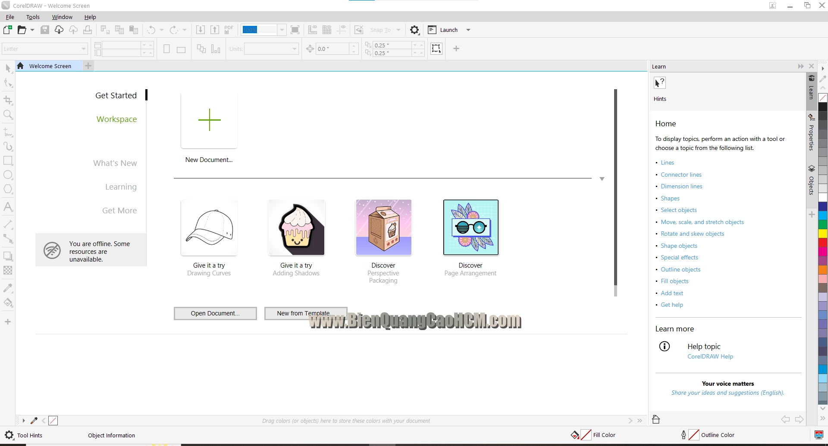Click Share your ideas and suggestions link

pyautogui.click(x=728, y=393)
